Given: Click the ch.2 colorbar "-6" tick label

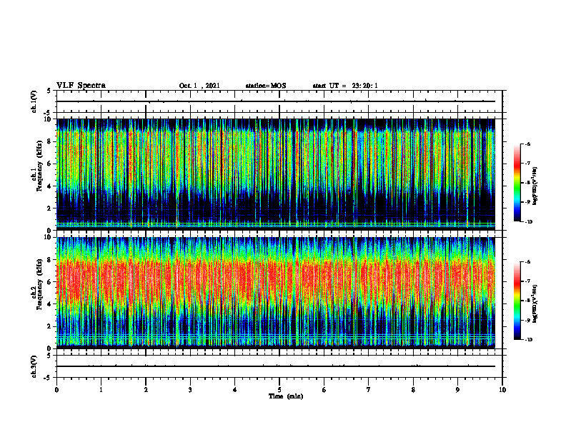Looking at the screenshot, I should click(x=527, y=262).
